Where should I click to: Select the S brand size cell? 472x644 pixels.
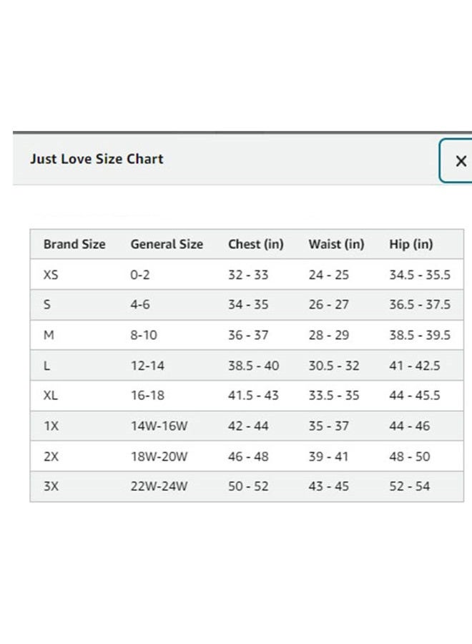coord(47,305)
